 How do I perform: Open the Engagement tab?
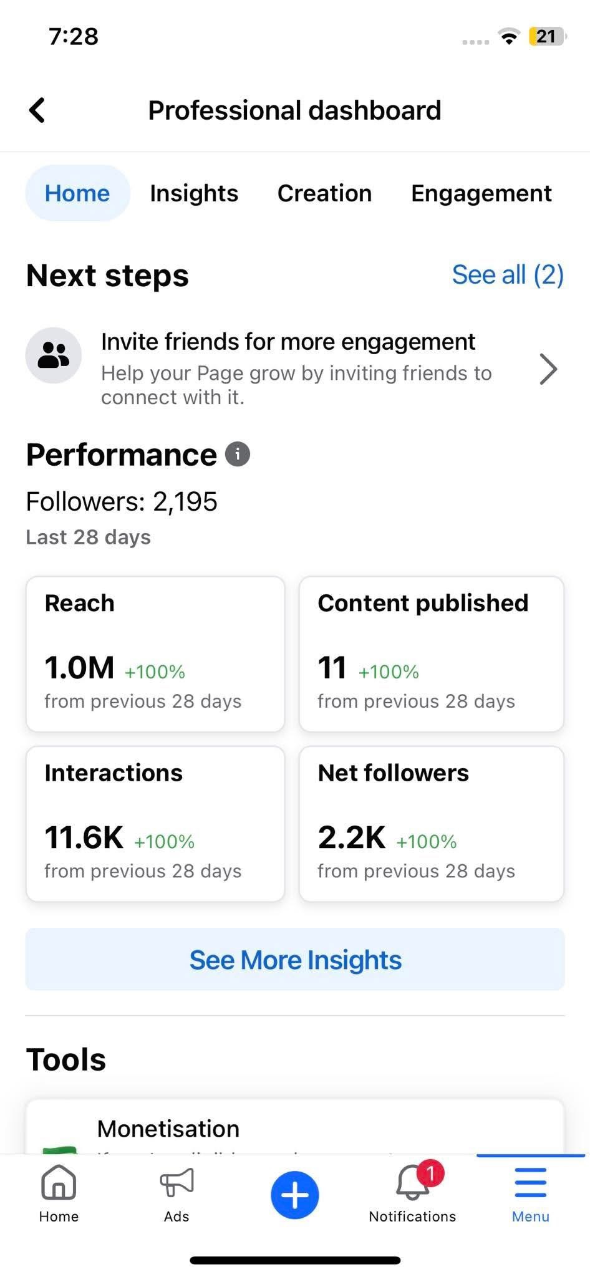point(481,193)
